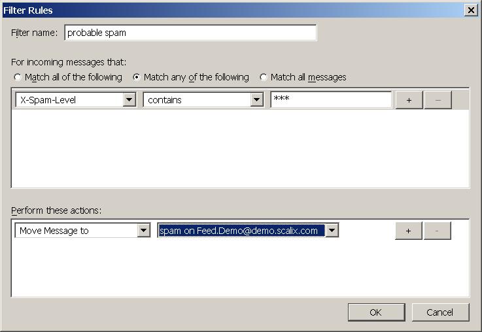Choose Match any of the following option
Image resolution: width=482 pixels, height=332 pixels.
pyautogui.click(x=137, y=77)
